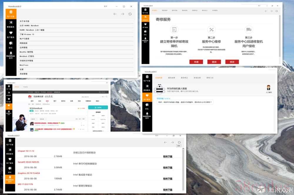Open manual chapter 存储和文件管理

[76, 61]
